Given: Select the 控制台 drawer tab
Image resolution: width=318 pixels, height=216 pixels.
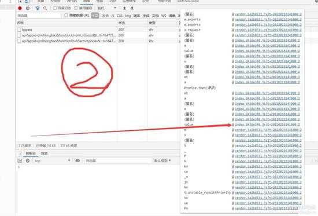Looking at the screenshot, I should pyautogui.click(x=31, y=153).
